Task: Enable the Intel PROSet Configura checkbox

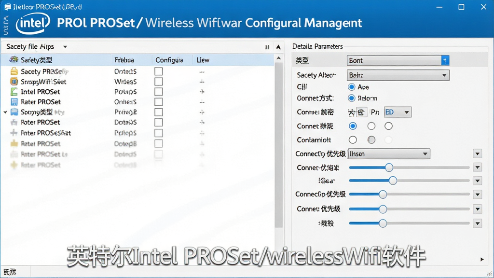Action: point(158,92)
